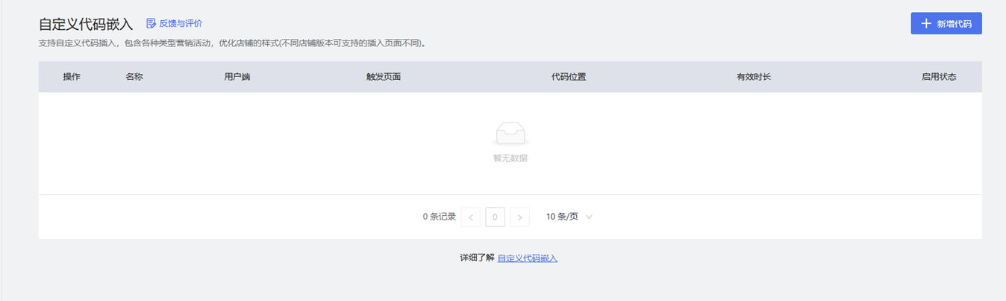Click the feedback notepad icon beside the title
Viewport: 1006px width, 301px height.
click(151, 24)
